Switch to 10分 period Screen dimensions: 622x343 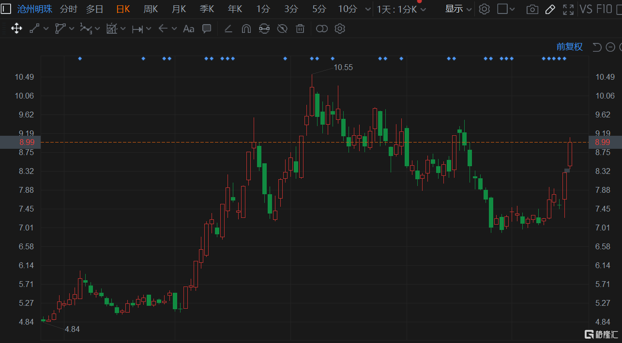click(348, 9)
